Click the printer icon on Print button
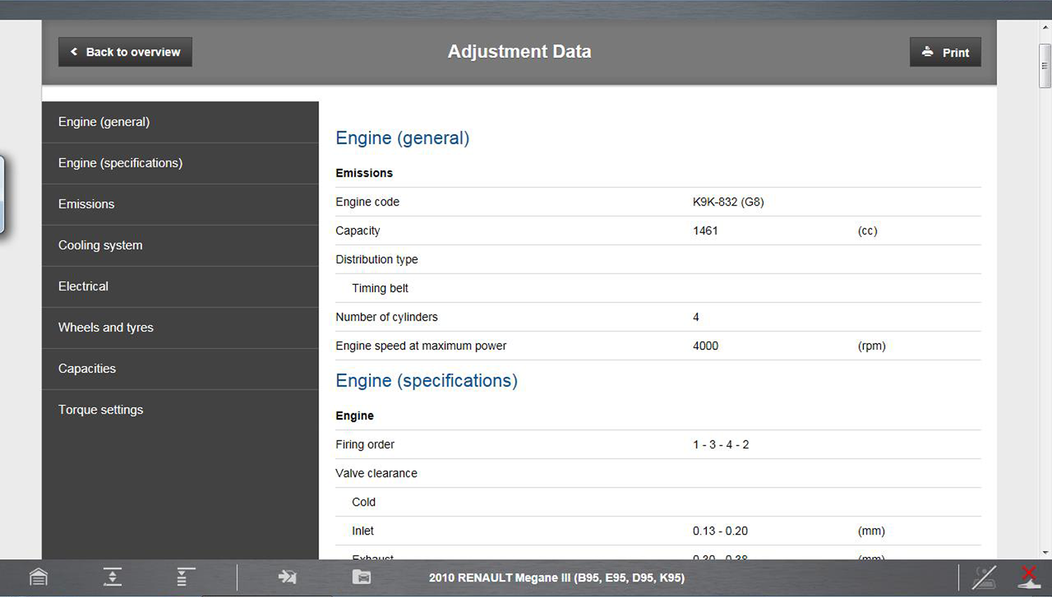This screenshot has height=597, width=1052. [x=927, y=52]
